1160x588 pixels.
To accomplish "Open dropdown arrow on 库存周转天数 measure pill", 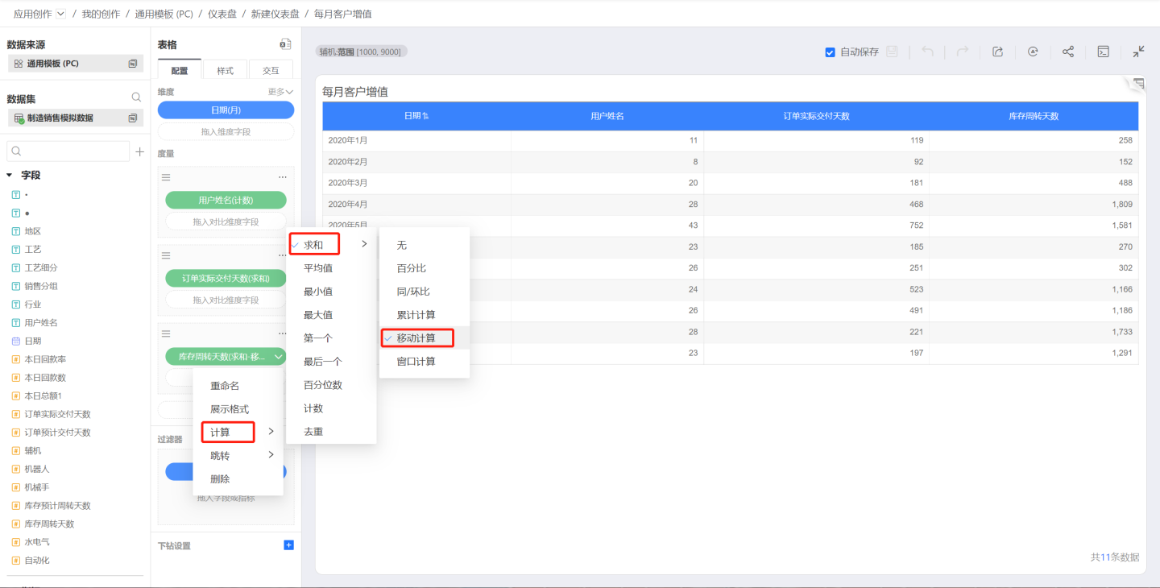I will click(279, 356).
